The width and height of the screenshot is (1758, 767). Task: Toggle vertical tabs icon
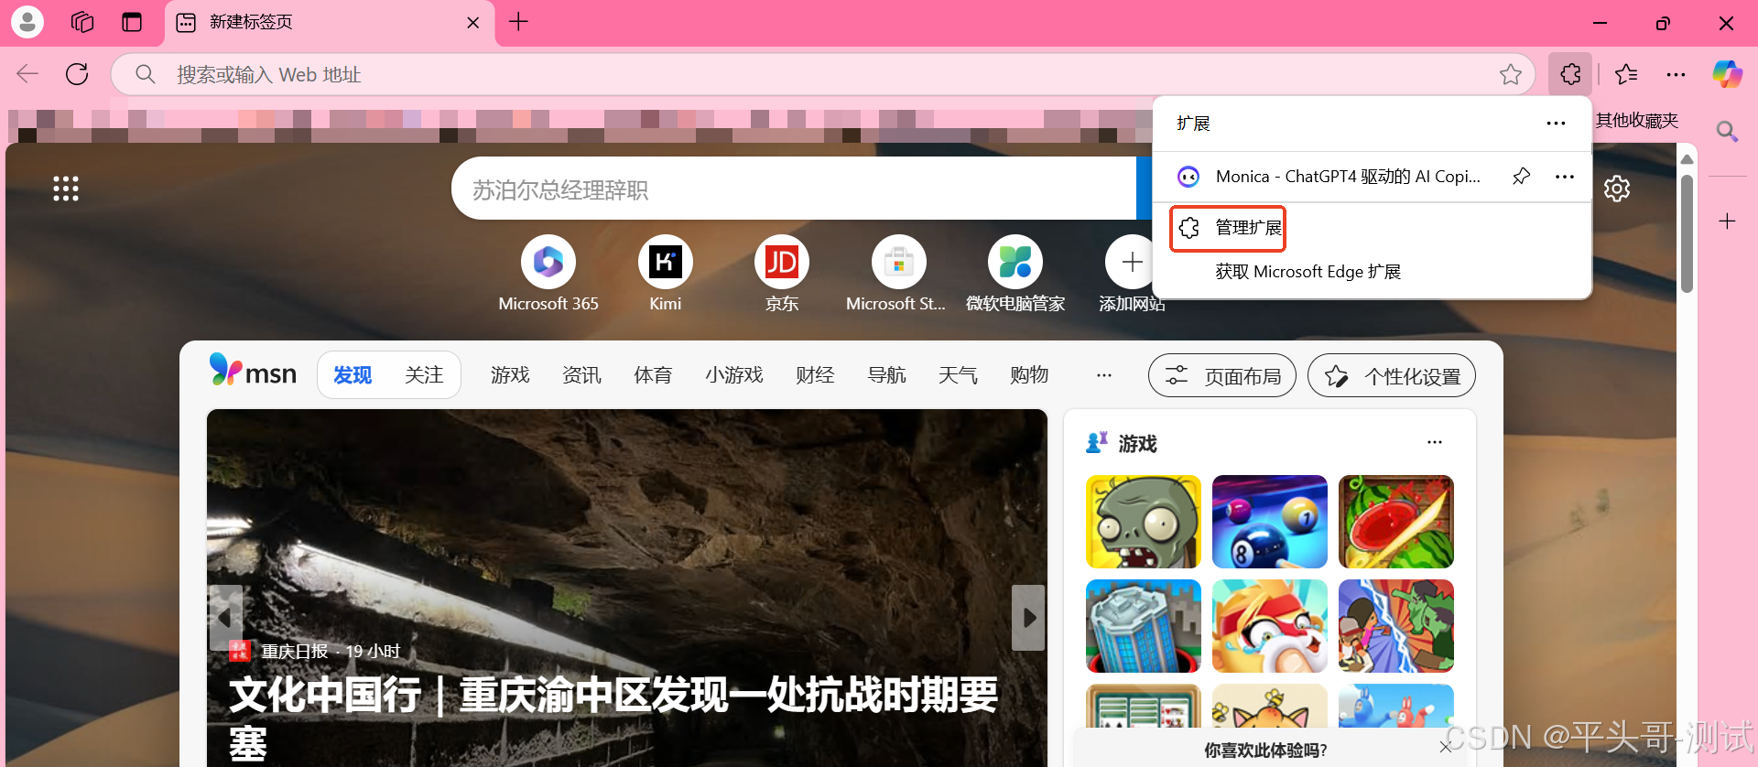coord(132,22)
